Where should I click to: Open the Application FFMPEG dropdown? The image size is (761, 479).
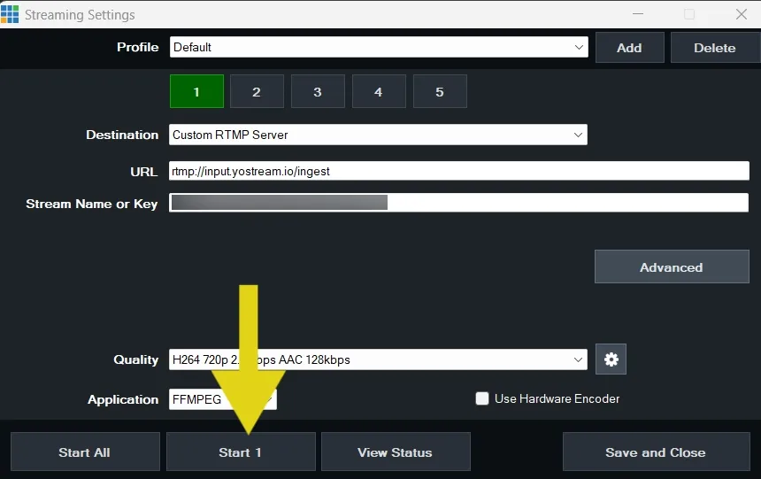point(223,399)
